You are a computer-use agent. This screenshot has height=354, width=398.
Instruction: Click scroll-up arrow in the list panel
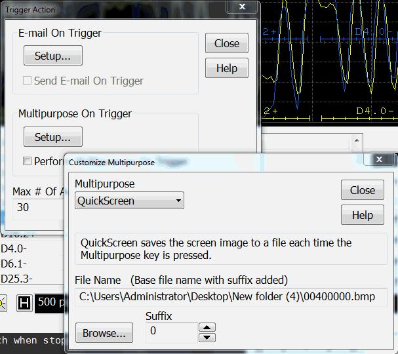(357, 140)
